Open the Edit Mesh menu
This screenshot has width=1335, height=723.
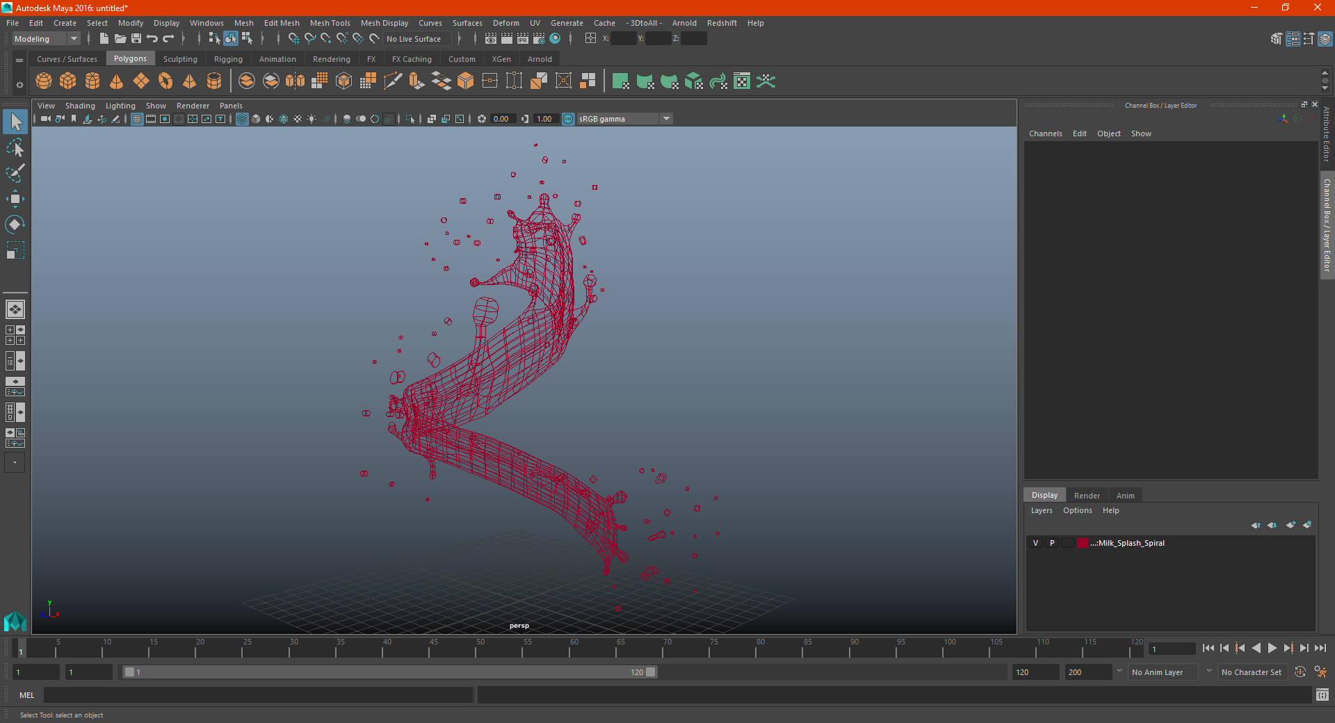pos(282,23)
